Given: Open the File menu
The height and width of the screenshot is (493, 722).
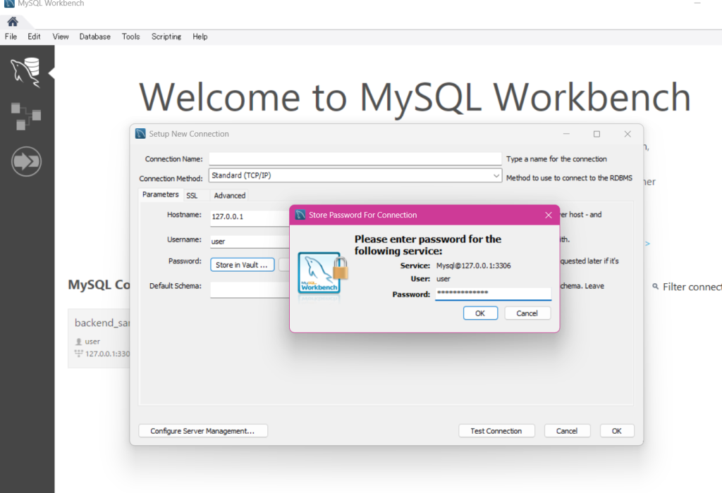Looking at the screenshot, I should pyautogui.click(x=11, y=37).
